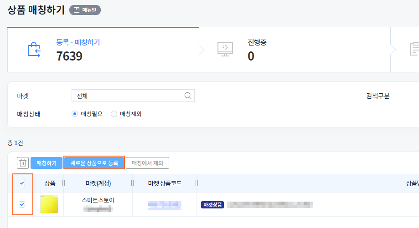Image resolution: width=419 pixels, height=228 pixels.
Task: Select the 매칭필요 radio button
Action: pos(75,114)
